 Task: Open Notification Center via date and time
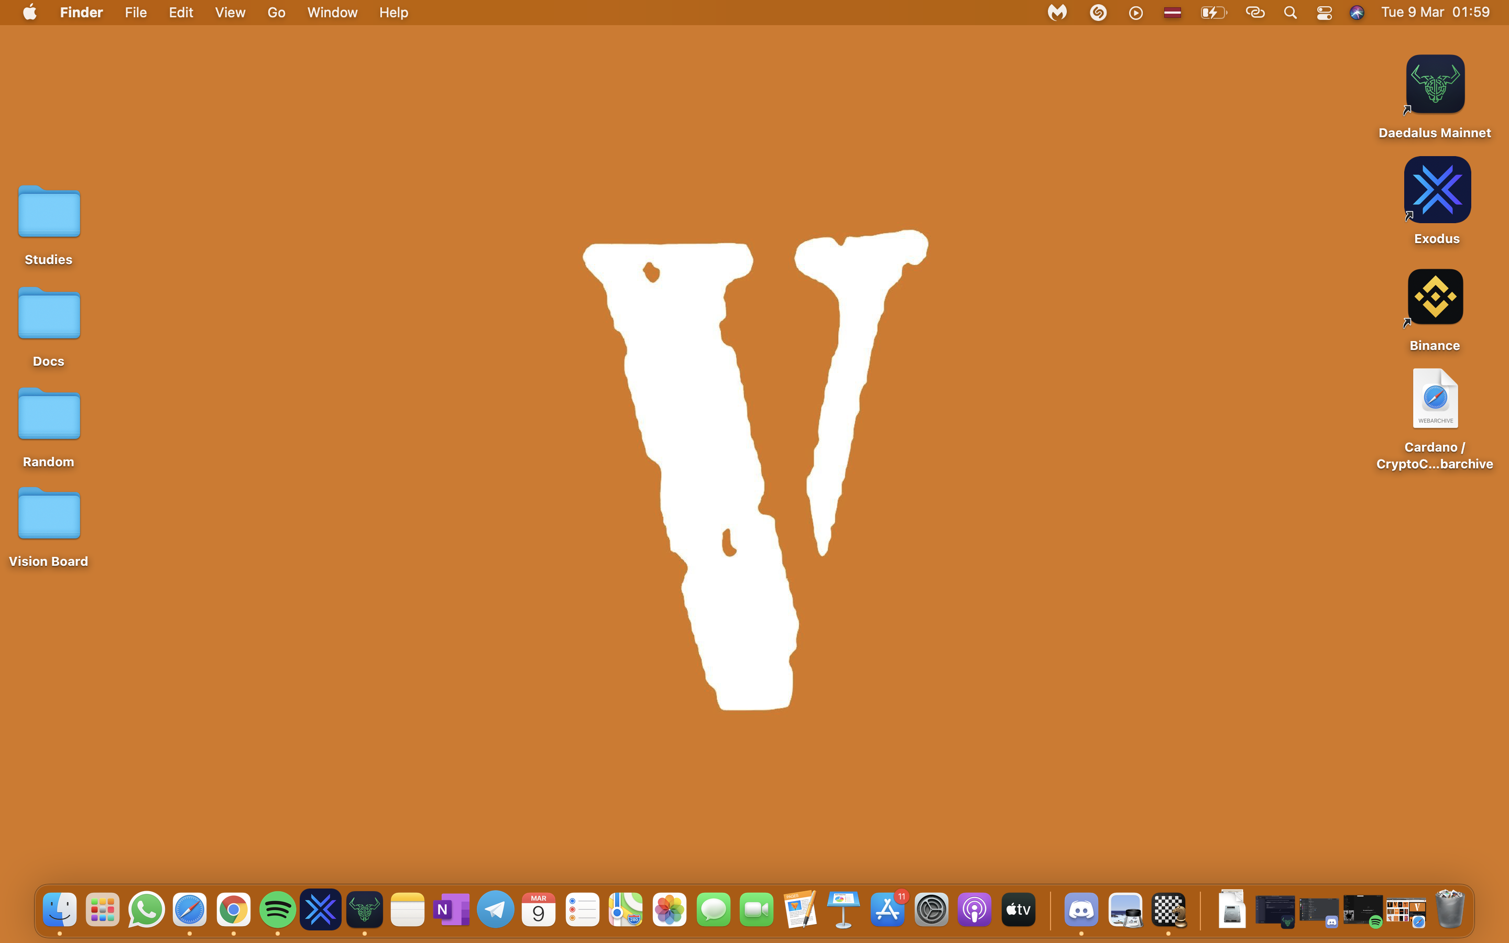1436,13
